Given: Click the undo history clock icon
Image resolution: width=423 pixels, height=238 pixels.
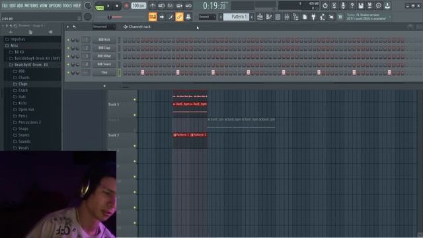Looking at the screenshot, I should click(x=325, y=5).
